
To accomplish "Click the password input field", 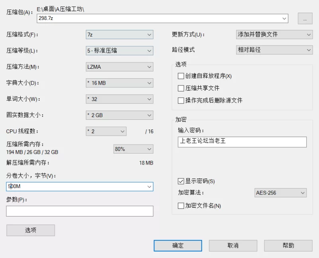I will pyautogui.click(x=242, y=142).
